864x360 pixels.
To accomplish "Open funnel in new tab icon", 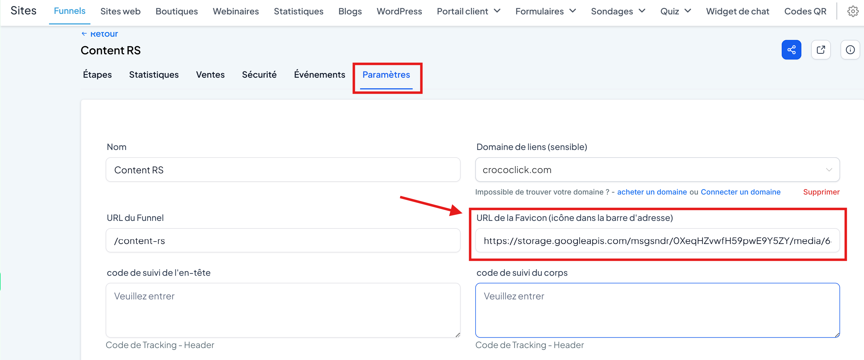I will 820,50.
